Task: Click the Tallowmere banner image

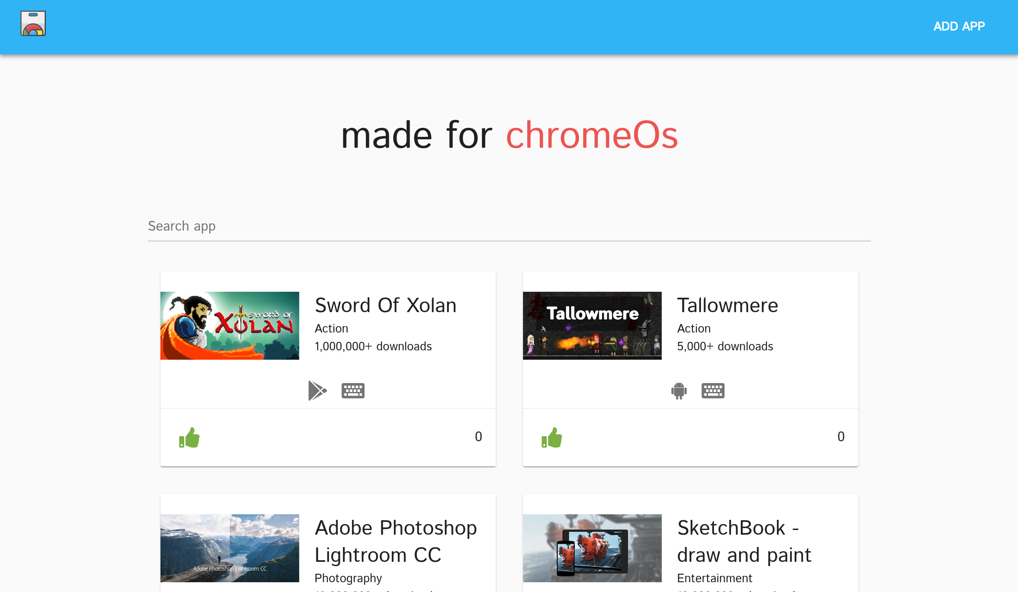Action: 592,326
